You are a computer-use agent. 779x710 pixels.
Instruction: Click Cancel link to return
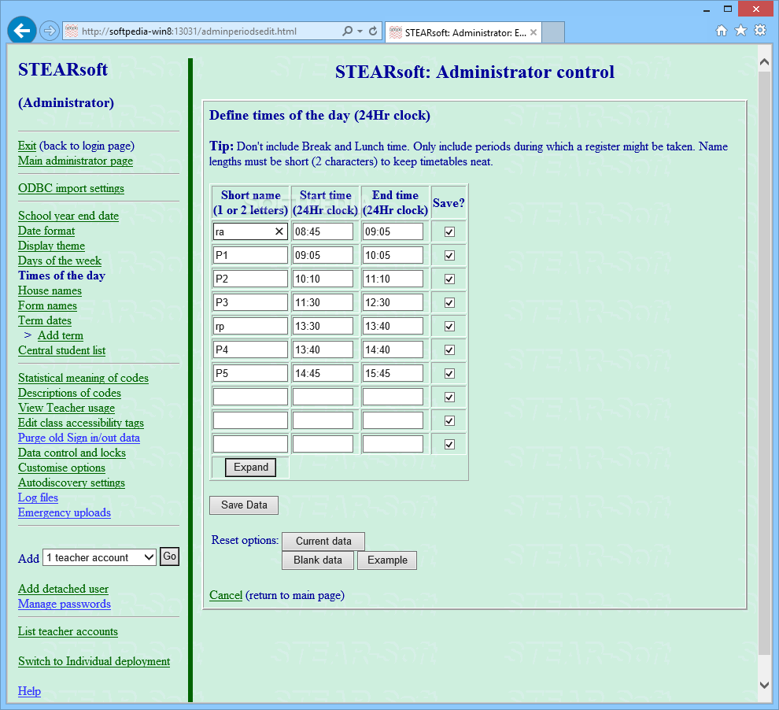(226, 595)
